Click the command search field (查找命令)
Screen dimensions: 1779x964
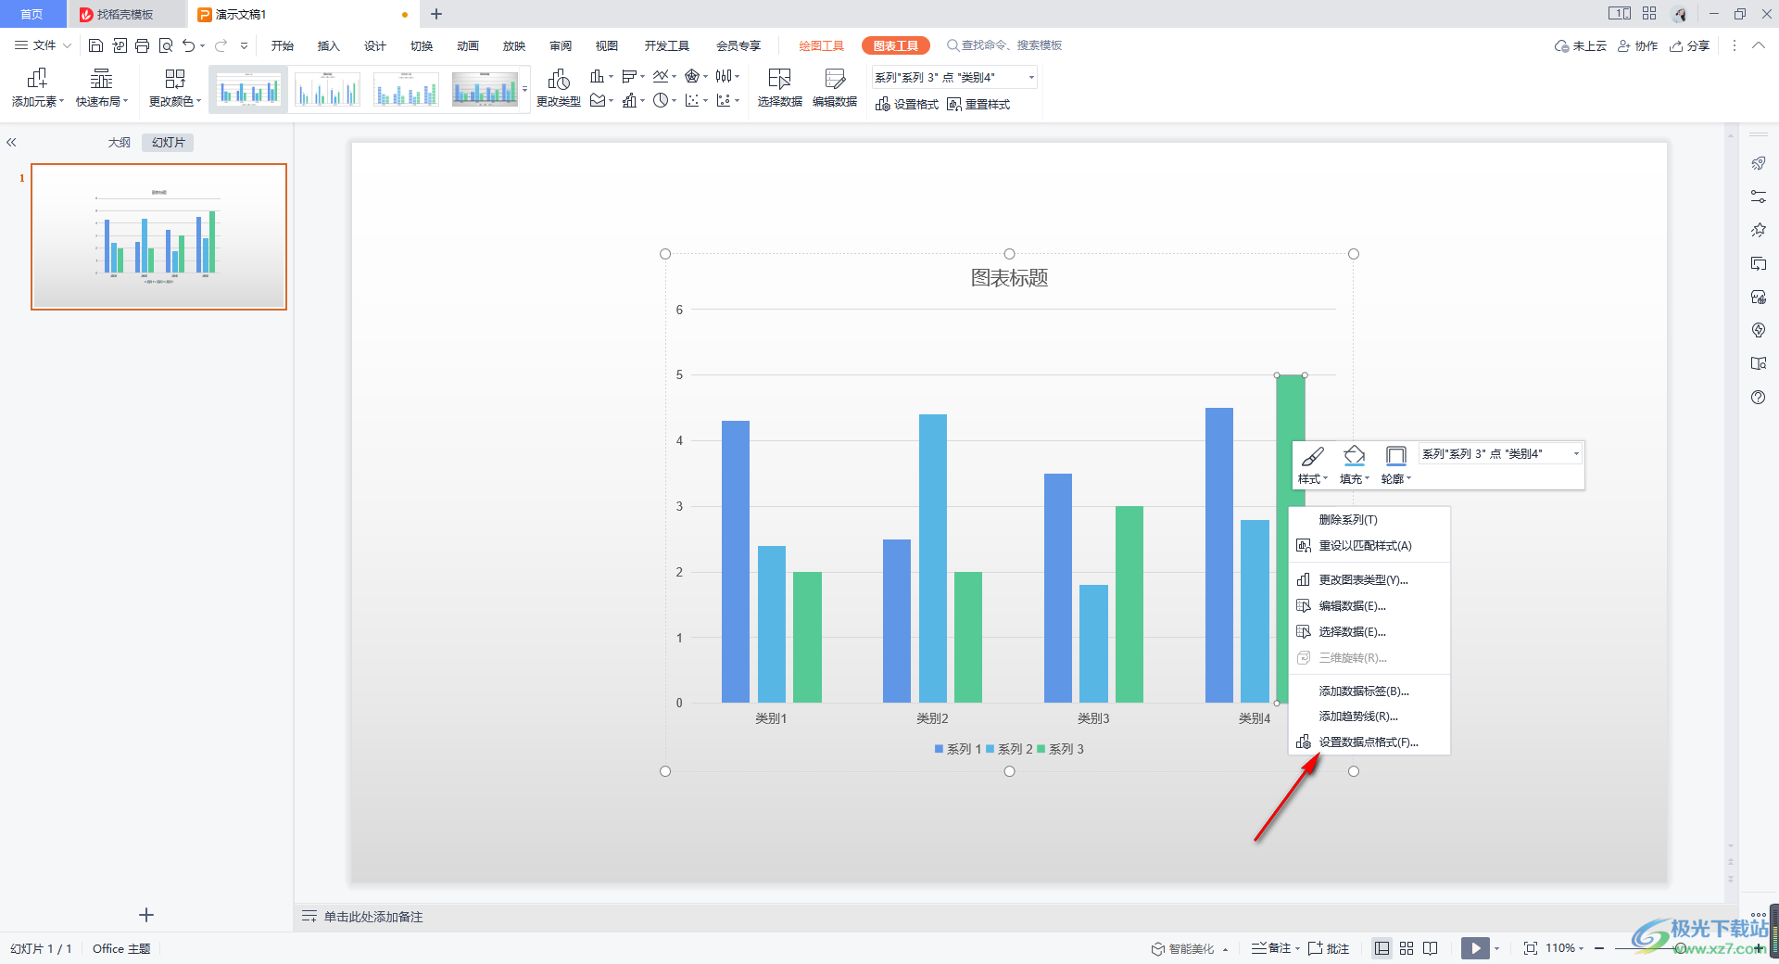pos(1004,45)
